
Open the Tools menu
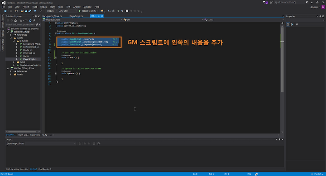coord(61,7)
